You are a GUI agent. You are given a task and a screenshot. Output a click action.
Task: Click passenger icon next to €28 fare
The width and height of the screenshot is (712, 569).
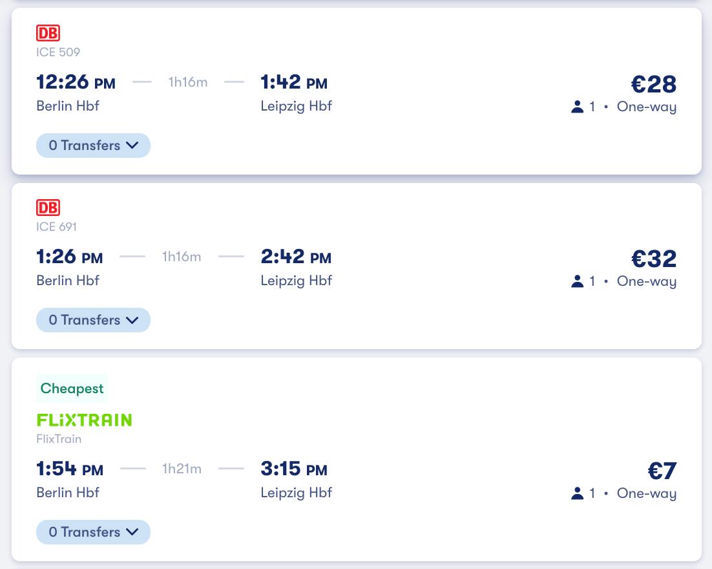pos(577,107)
